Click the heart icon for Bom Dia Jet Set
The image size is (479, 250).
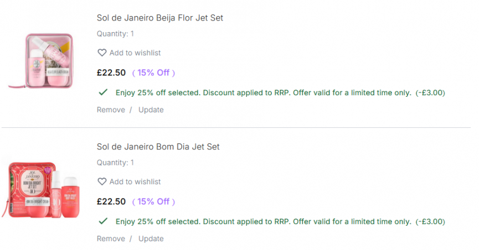(102, 181)
